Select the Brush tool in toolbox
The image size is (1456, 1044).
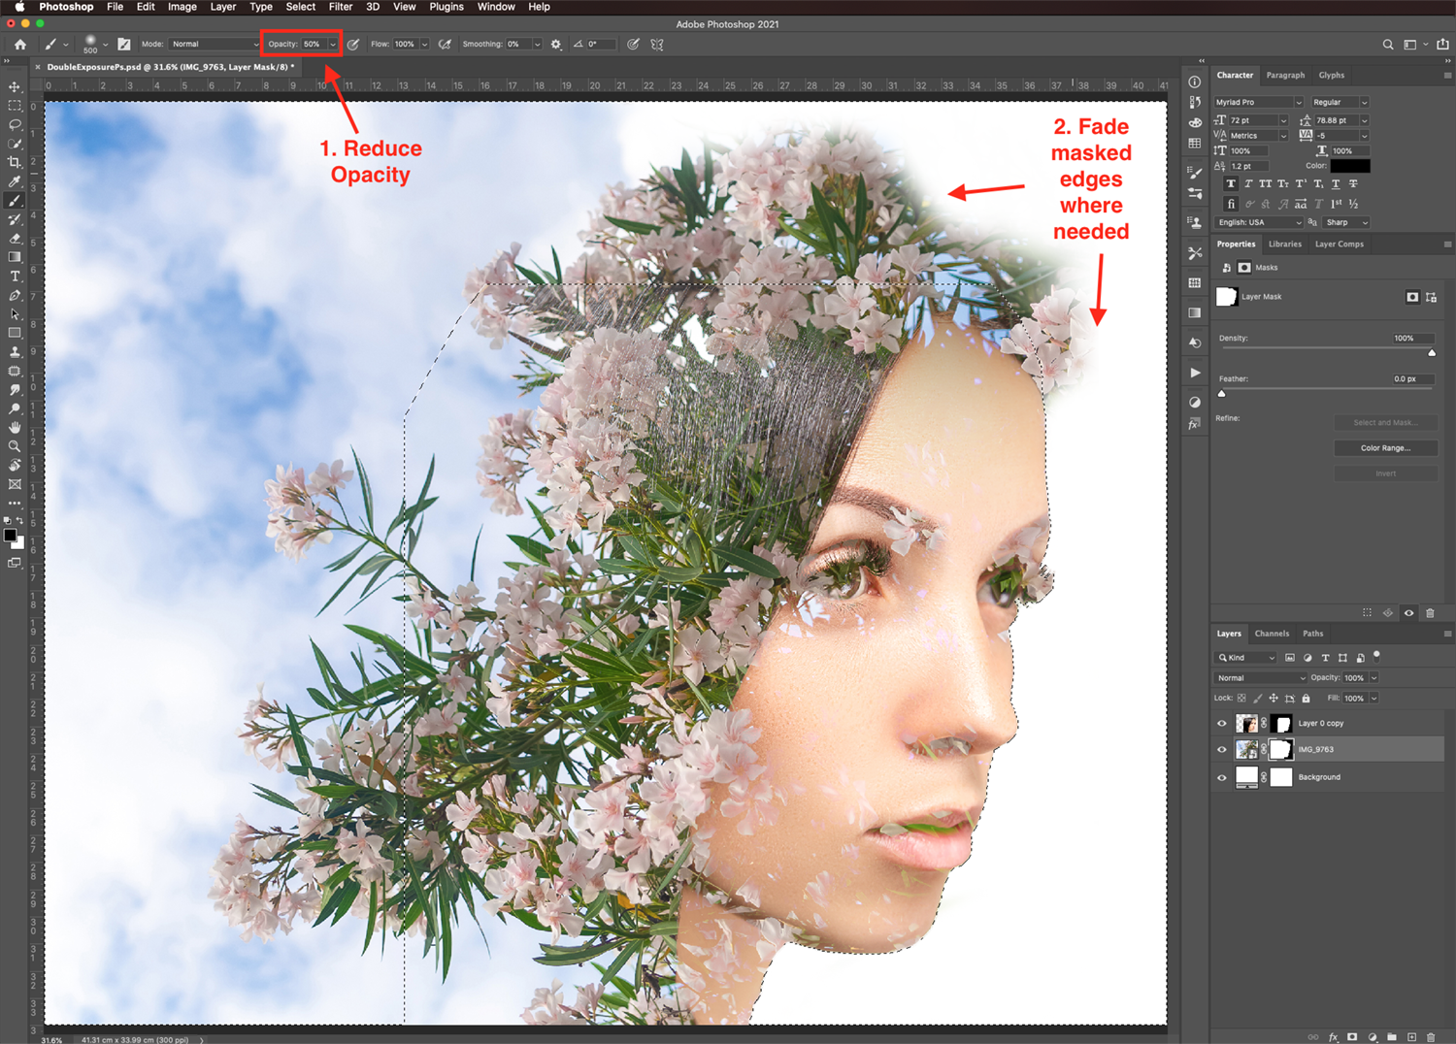[x=15, y=201]
